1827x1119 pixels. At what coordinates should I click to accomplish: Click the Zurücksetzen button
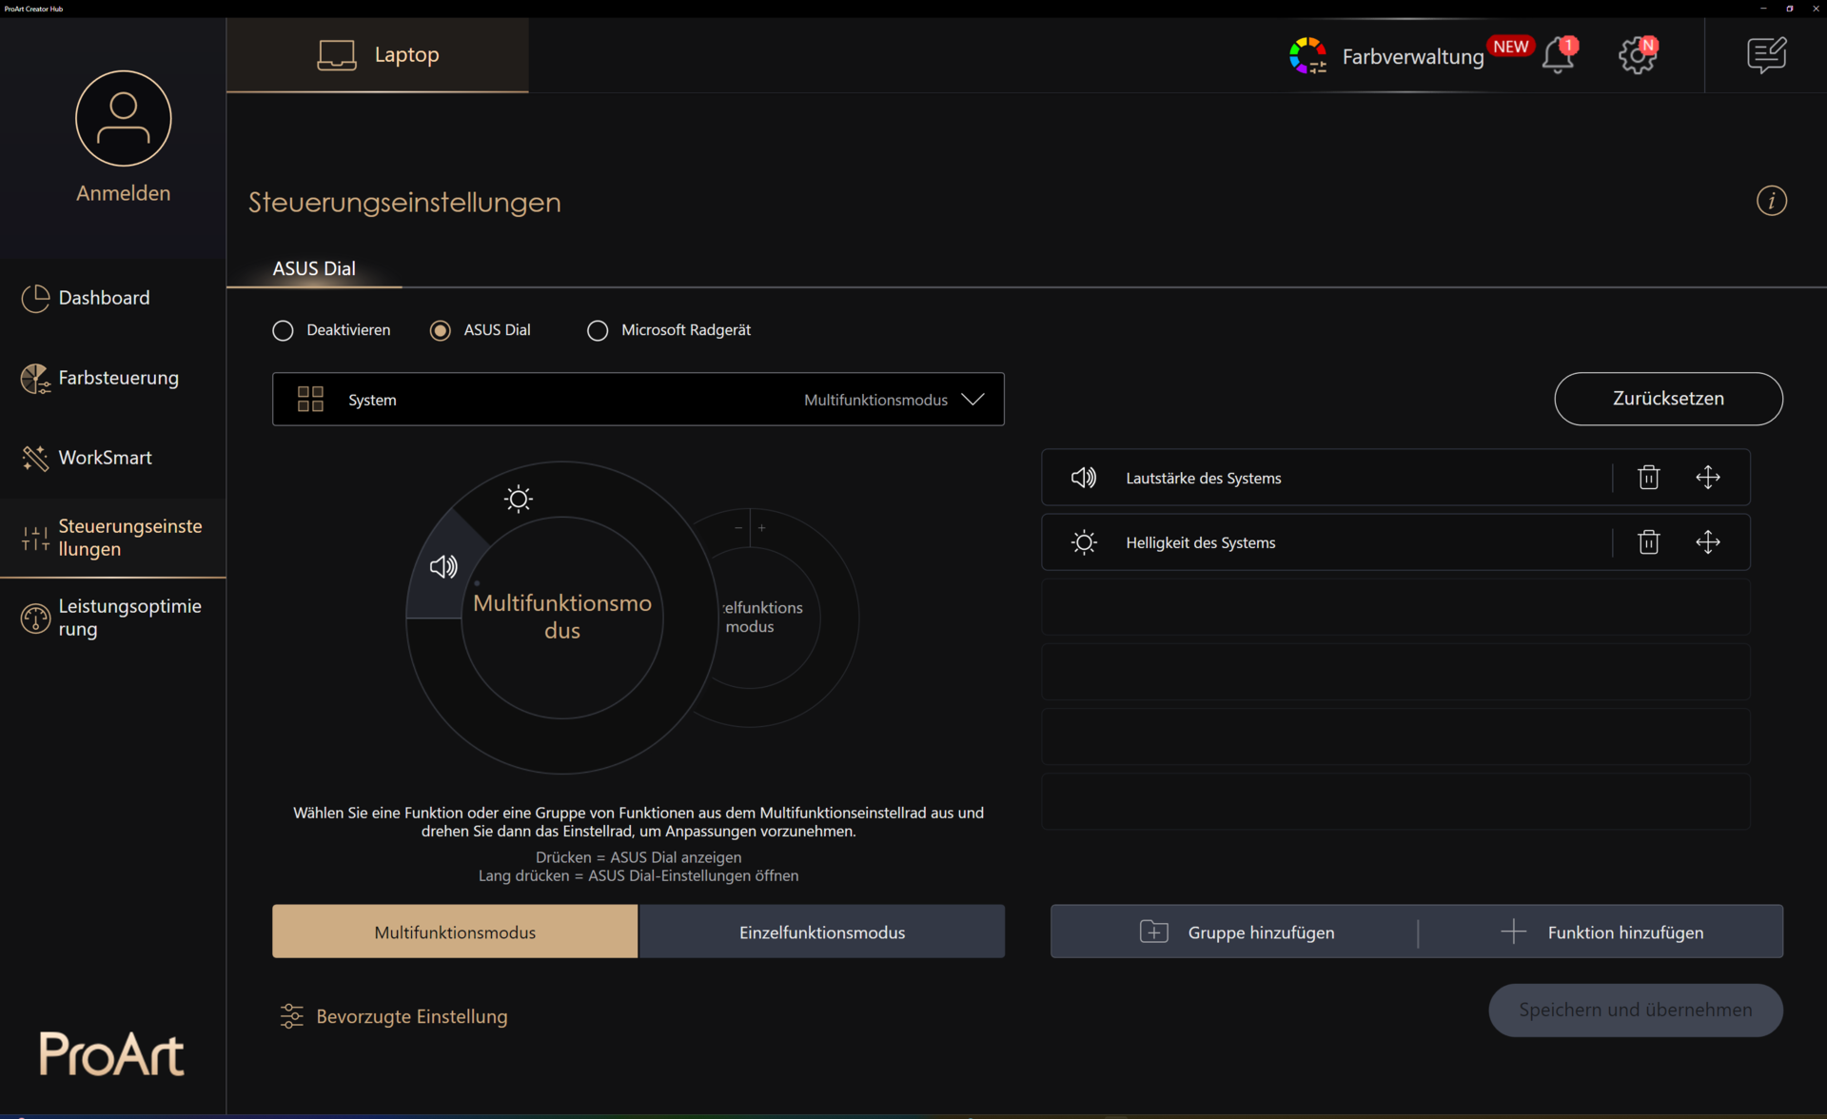[1667, 399]
